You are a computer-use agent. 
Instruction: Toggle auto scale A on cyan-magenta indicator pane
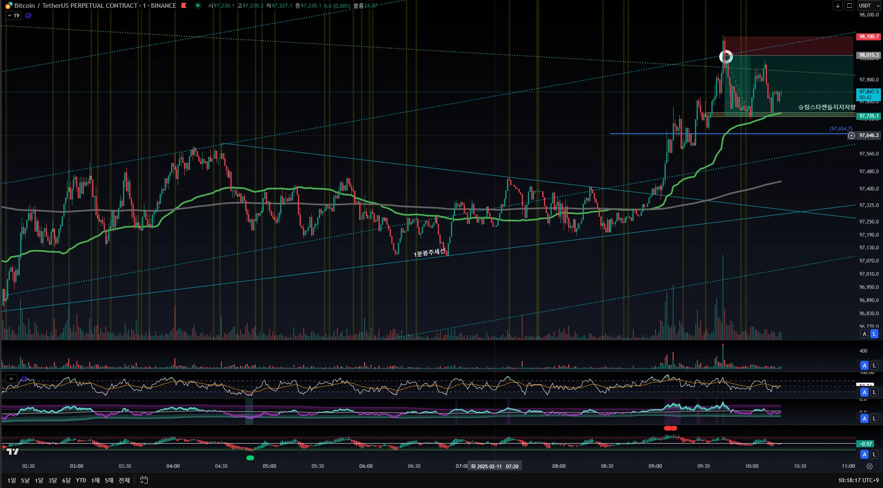(864, 418)
